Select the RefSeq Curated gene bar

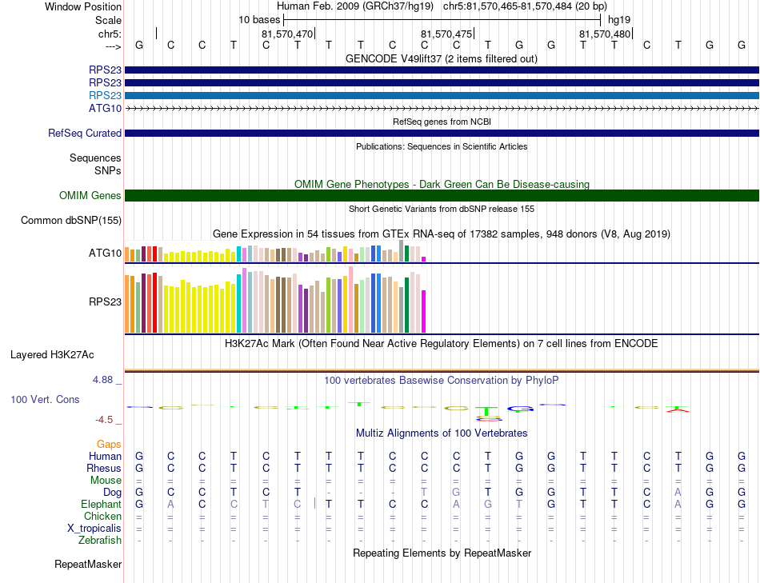(x=442, y=133)
